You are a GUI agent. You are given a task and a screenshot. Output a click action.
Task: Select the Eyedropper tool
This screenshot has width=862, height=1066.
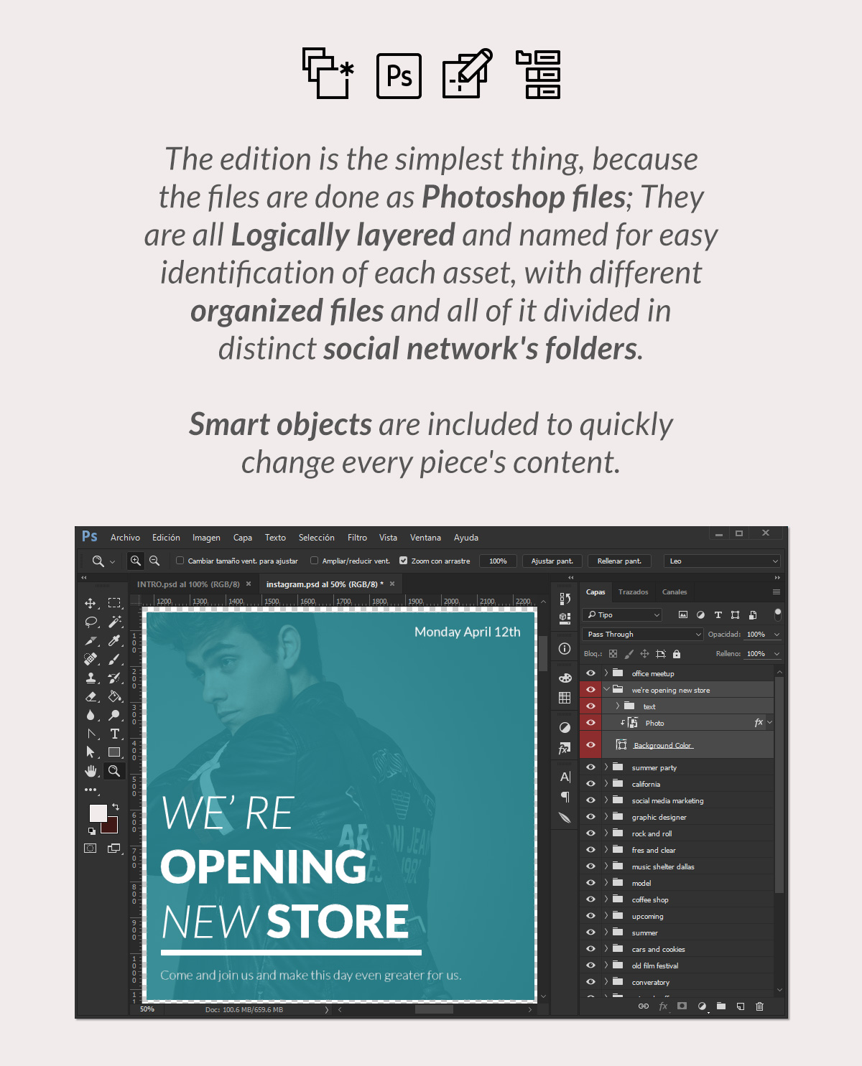(x=114, y=640)
